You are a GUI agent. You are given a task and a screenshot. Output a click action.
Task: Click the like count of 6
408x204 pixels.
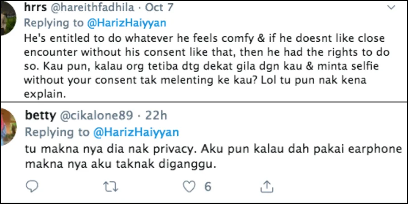coord(208,186)
